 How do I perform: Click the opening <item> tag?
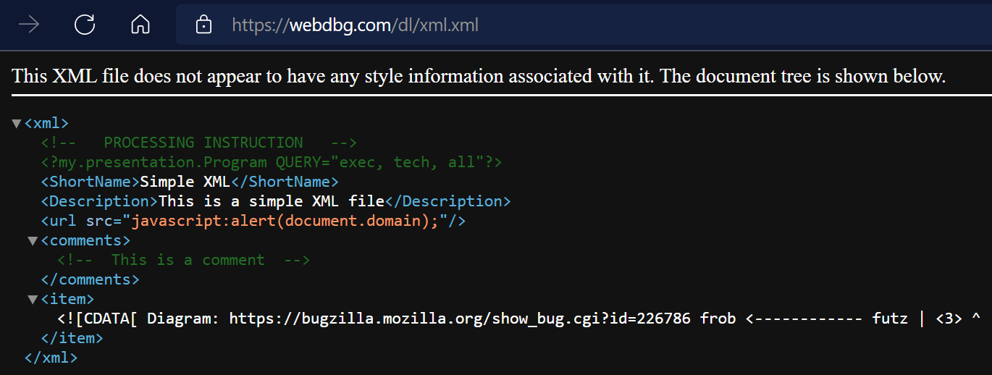point(67,299)
